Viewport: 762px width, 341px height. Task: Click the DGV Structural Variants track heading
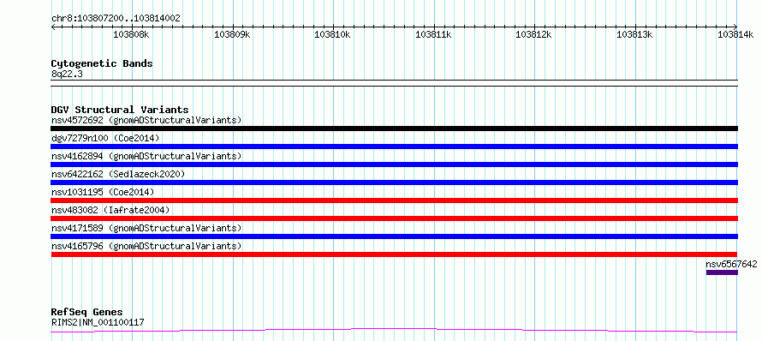point(120,110)
